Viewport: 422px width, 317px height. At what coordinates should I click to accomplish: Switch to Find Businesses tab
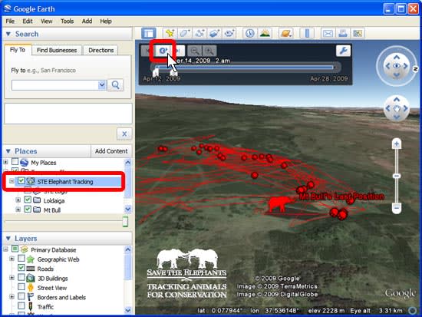point(57,51)
